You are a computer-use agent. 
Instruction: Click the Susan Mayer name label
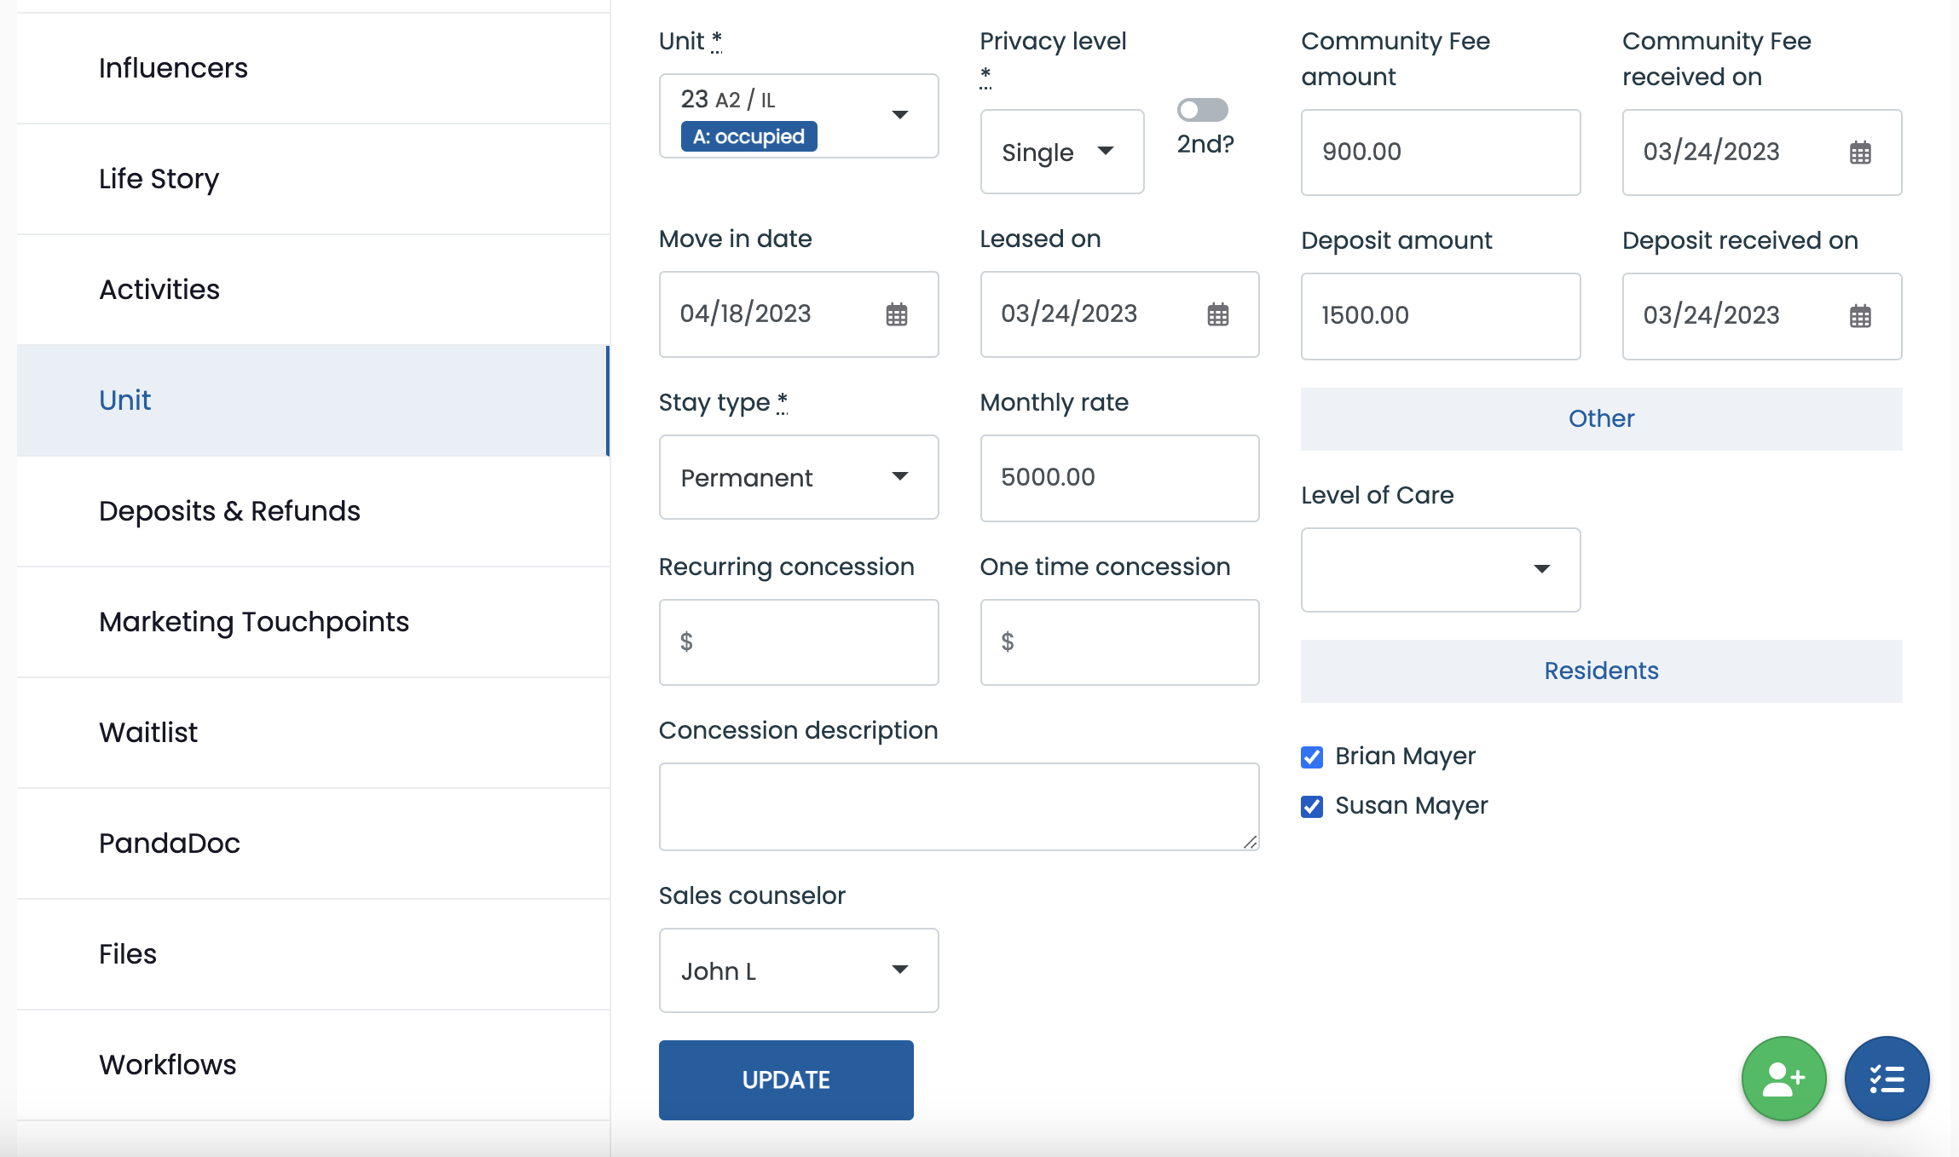[x=1411, y=806]
